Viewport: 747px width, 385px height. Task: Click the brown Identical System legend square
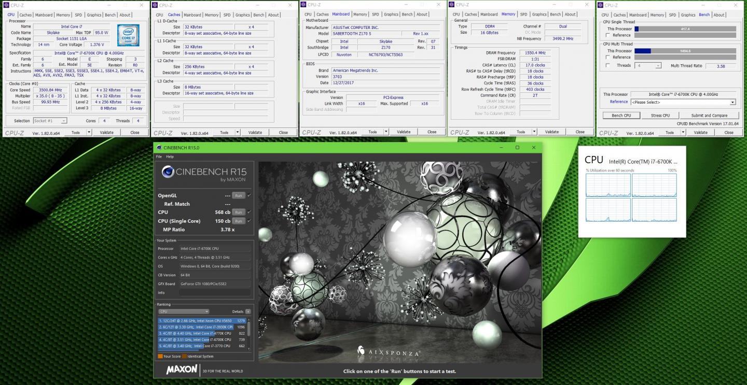point(184,356)
